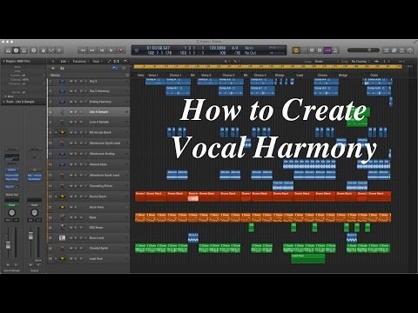Click green Read automation button on channel strip
Screen dimensions: 418x313
tap(11, 205)
